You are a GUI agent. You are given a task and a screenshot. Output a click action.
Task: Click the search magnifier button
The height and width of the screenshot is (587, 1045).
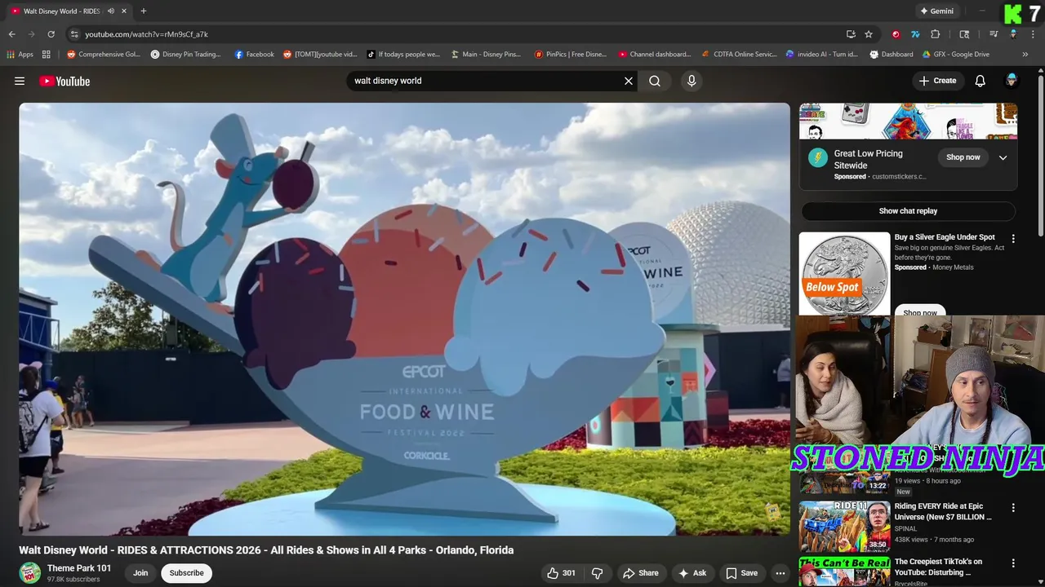[x=655, y=81]
